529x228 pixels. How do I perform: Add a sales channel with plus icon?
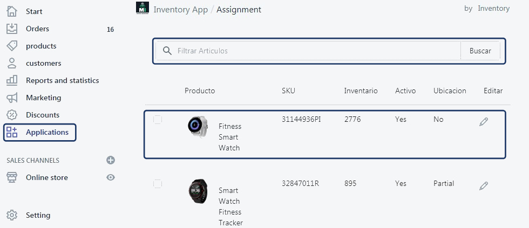click(111, 160)
